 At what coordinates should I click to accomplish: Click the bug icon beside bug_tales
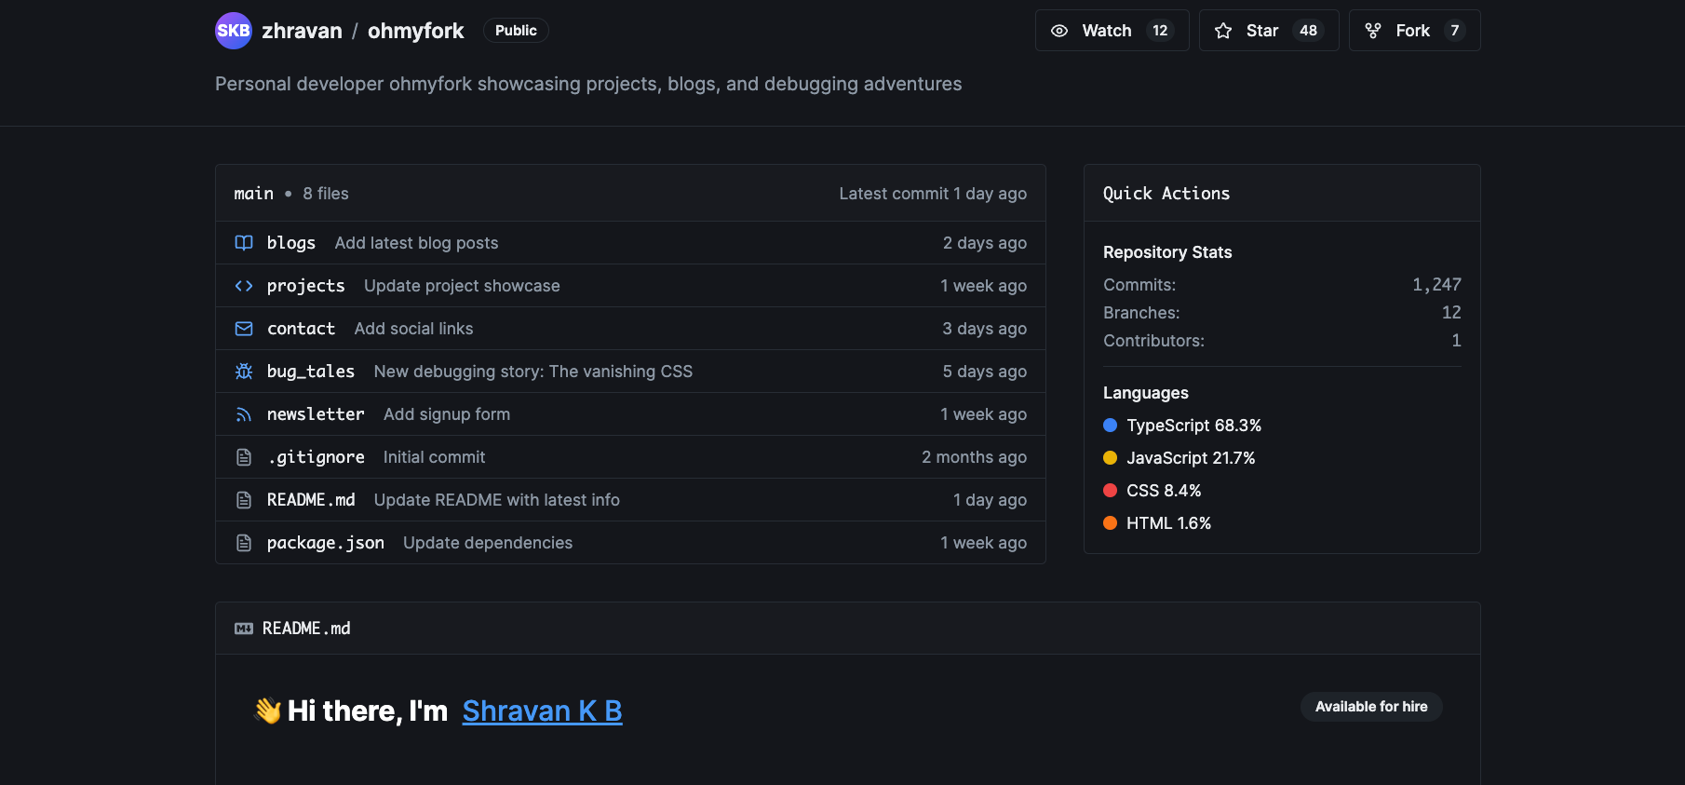[x=244, y=372]
